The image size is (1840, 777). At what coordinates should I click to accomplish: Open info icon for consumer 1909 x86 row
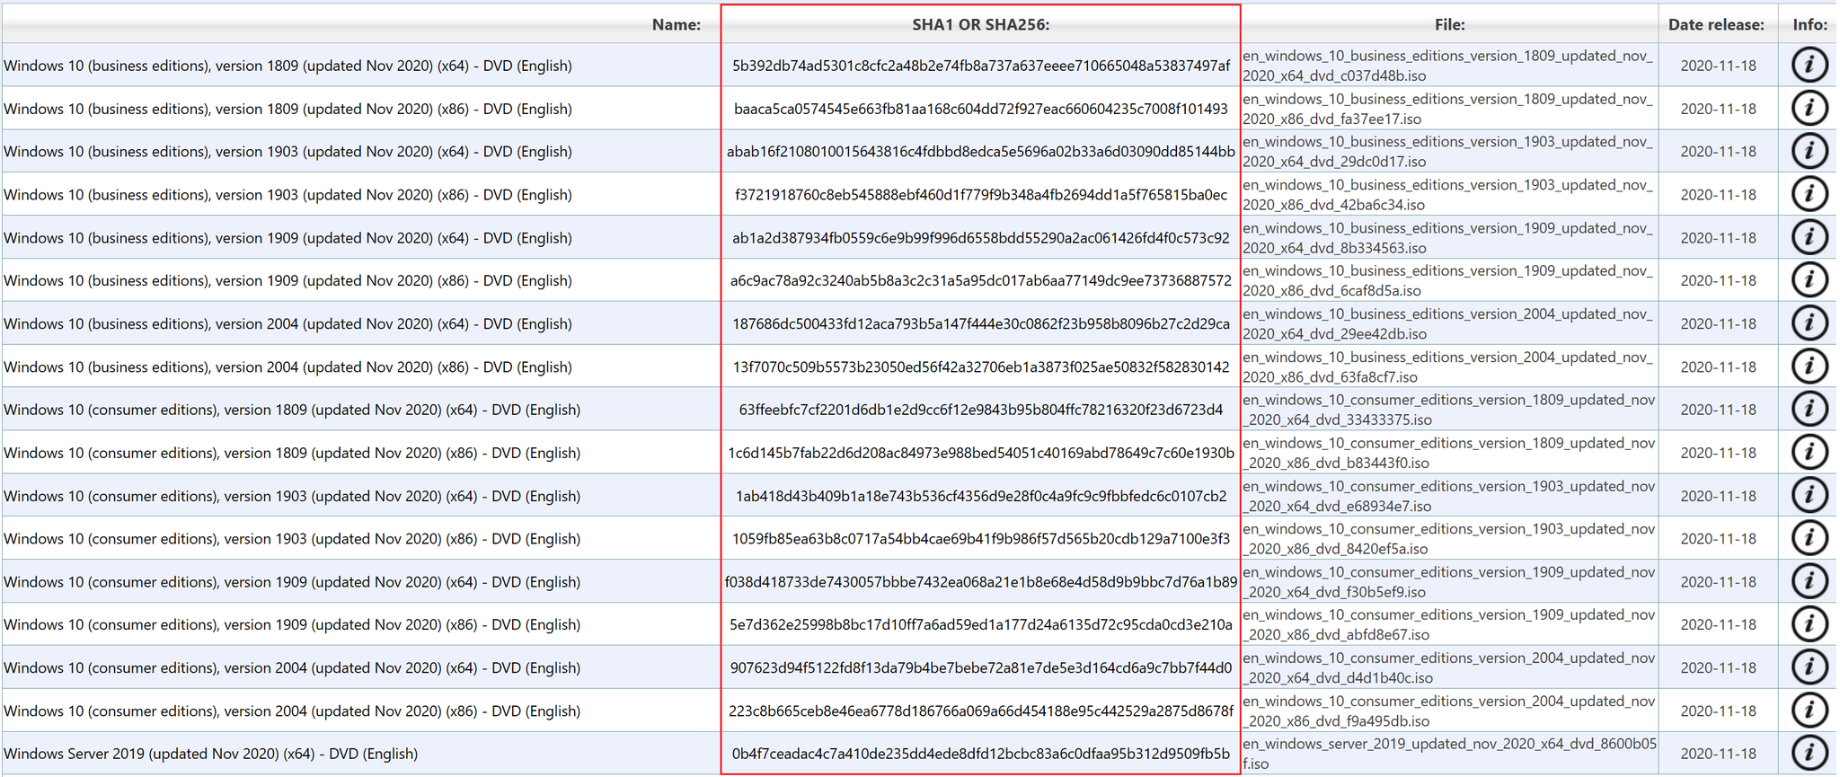click(x=1809, y=624)
